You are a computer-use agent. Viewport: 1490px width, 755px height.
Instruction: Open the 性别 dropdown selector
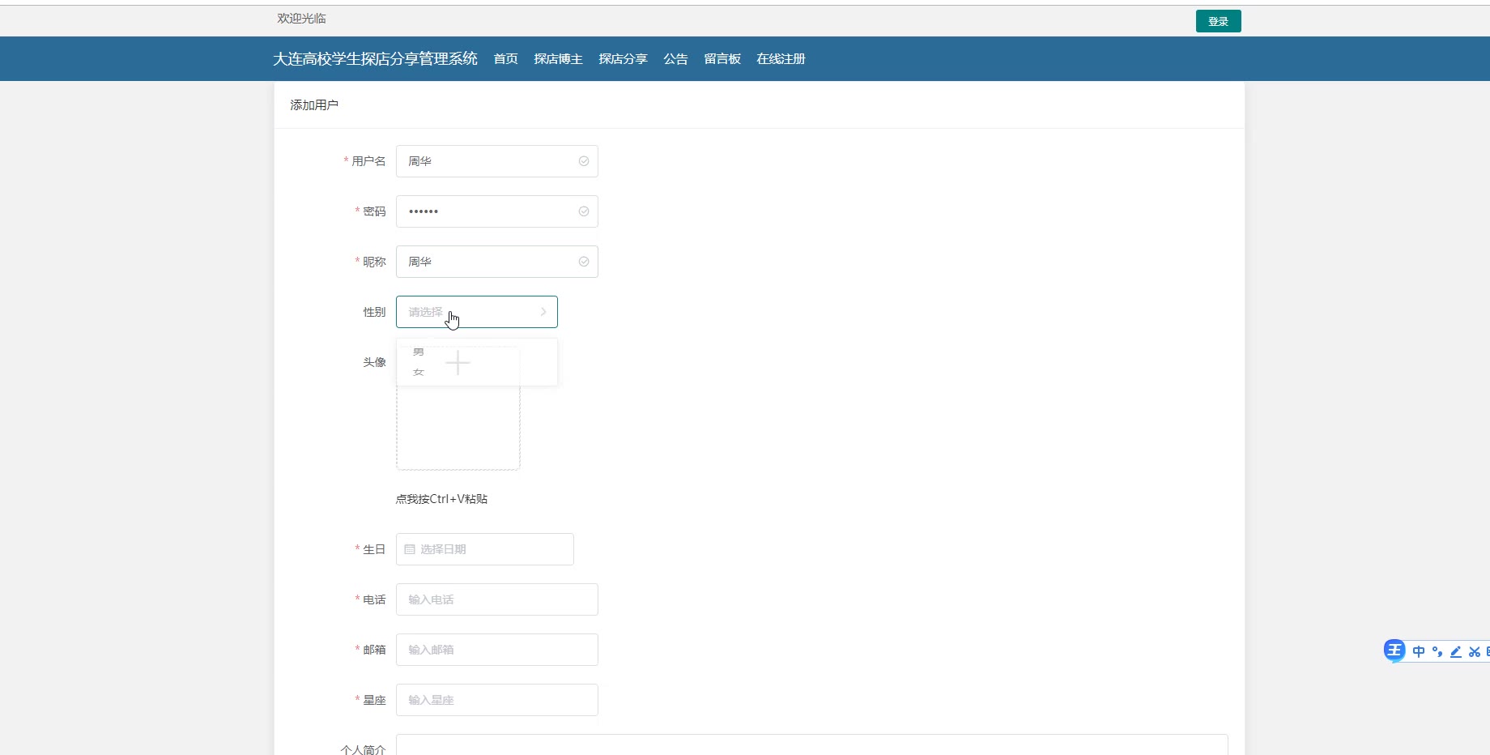(x=476, y=312)
